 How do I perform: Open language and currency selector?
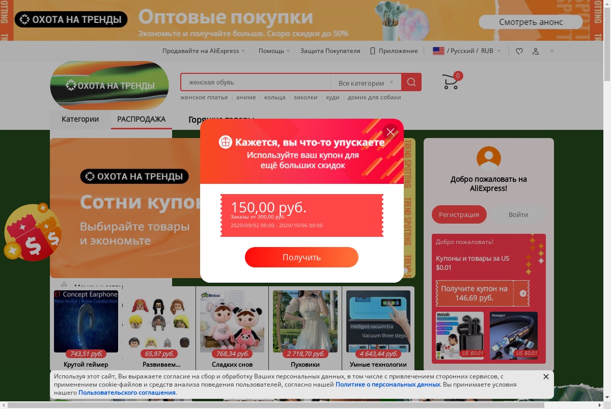(x=467, y=51)
